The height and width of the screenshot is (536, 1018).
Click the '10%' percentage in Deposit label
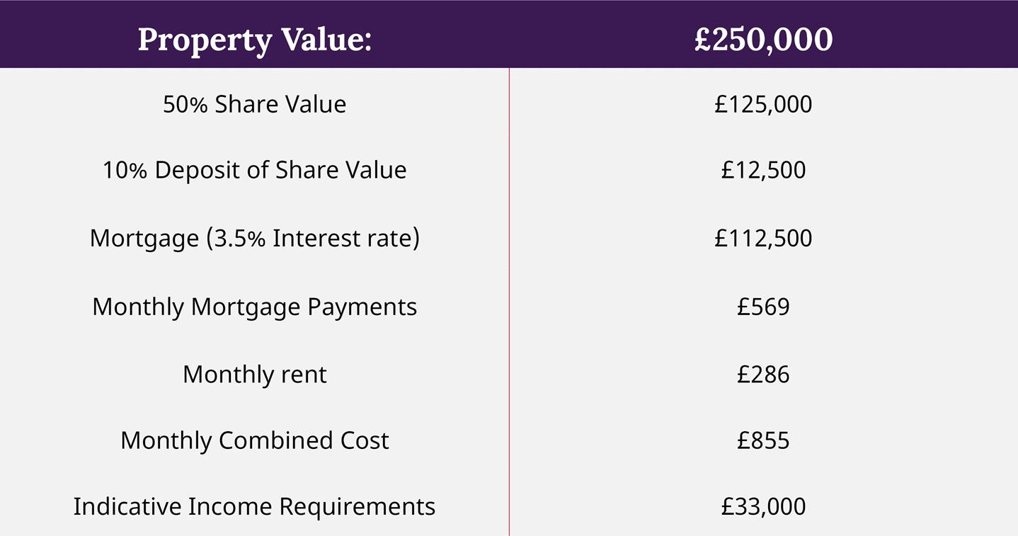[x=125, y=170]
